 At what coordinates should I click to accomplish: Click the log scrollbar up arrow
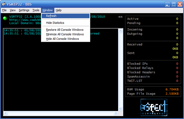121,31
